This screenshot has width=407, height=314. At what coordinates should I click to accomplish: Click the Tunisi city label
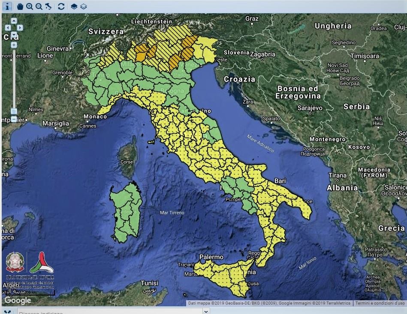coord(149,283)
